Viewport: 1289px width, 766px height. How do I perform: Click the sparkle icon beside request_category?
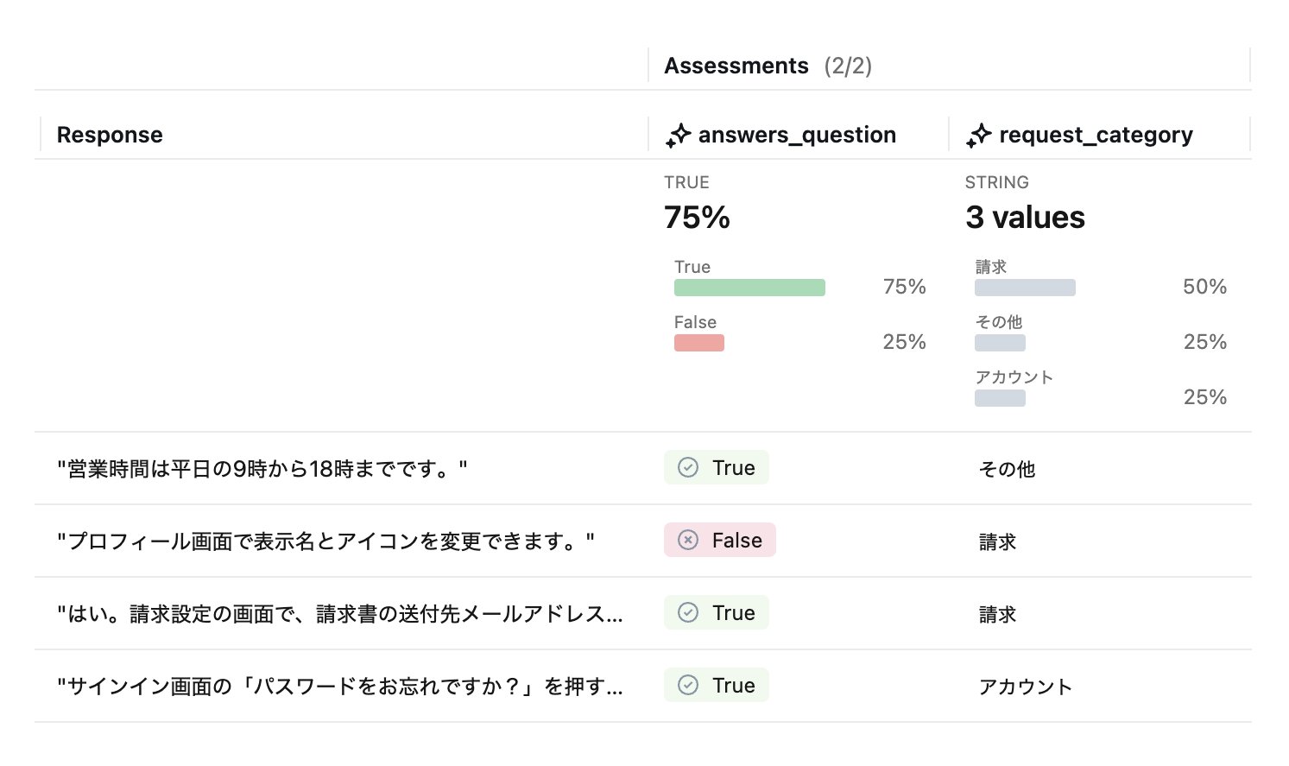click(979, 136)
